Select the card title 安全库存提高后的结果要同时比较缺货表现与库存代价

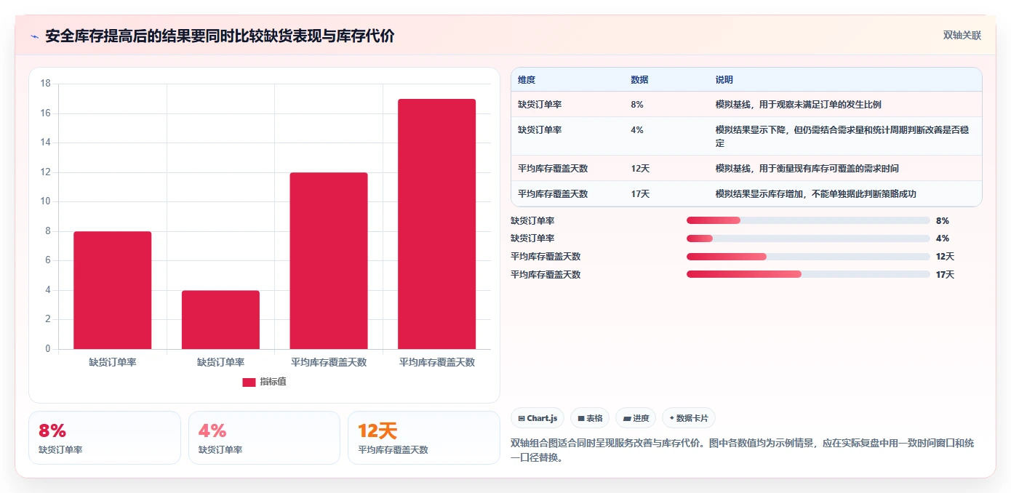[220, 36]
